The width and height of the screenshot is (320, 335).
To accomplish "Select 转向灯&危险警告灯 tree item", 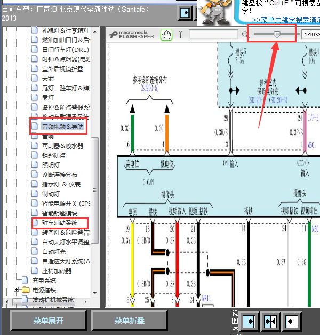I will click(x=66, y=232).
